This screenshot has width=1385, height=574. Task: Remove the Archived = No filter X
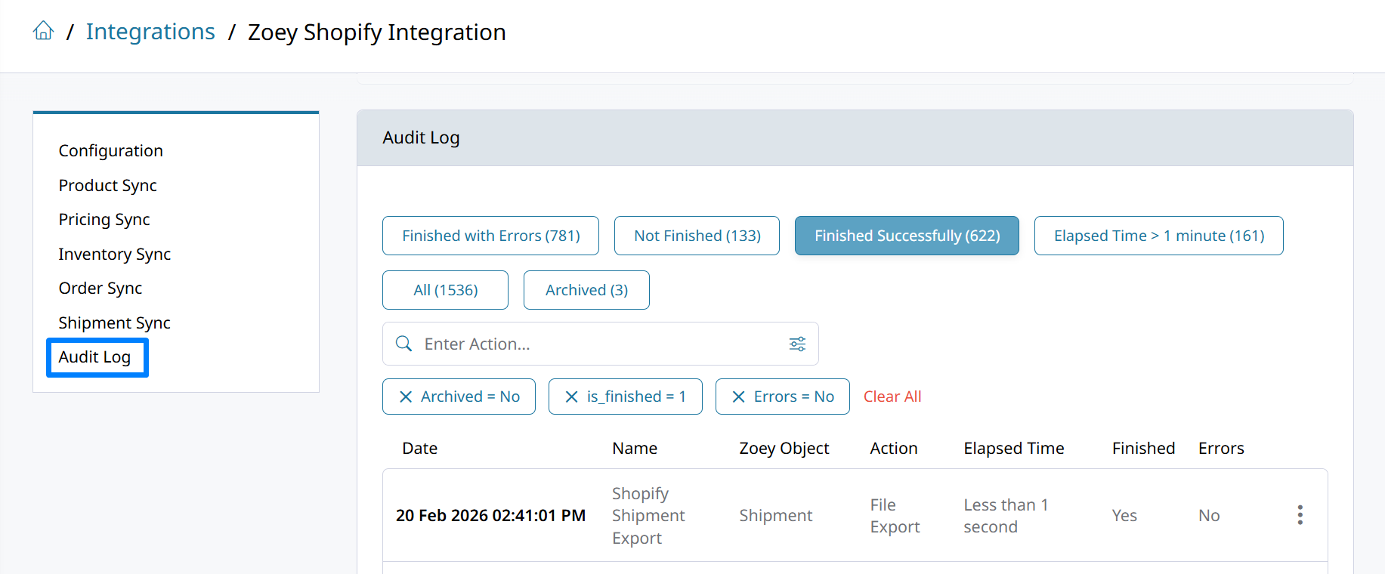406,397
